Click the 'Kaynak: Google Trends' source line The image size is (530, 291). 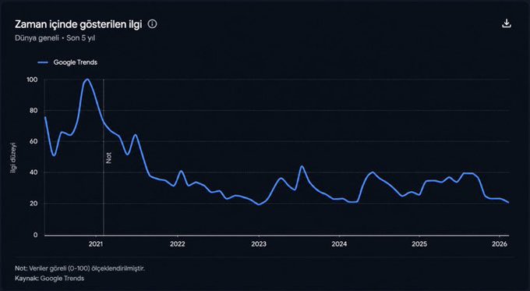coord(49,279)
